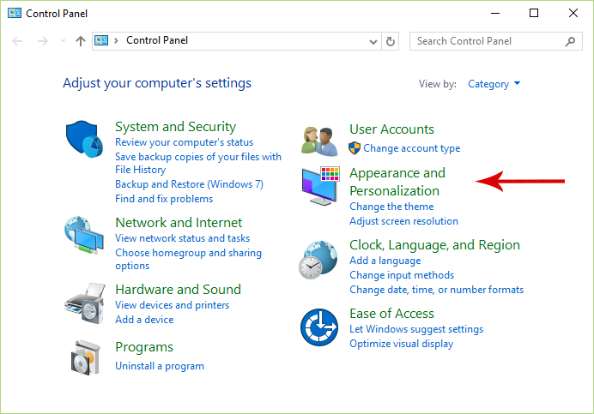
Task: Click the Search Control Panel field
Action: click(x=496, y=41)
